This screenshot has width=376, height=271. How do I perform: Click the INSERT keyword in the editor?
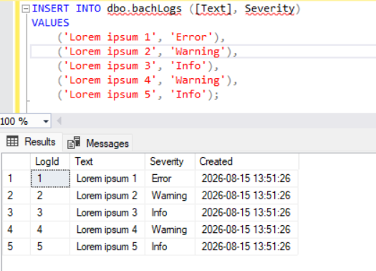[x=50, y=9]
